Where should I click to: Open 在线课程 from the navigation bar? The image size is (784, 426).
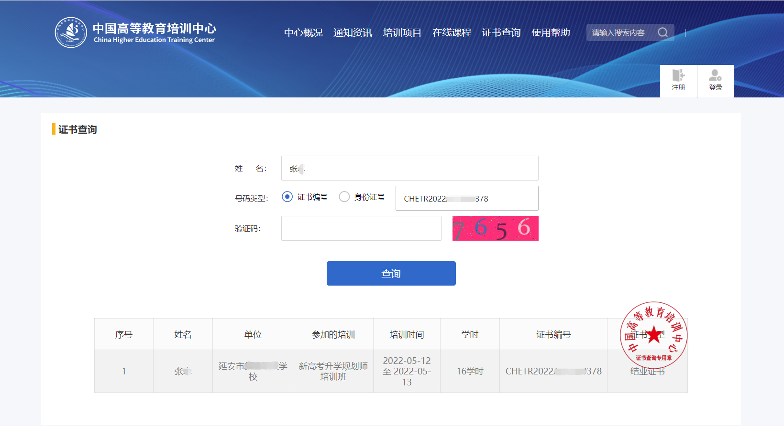click(452, 32)
